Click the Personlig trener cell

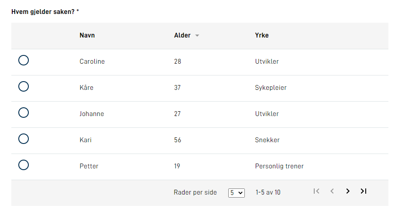pyautogui.click(x=279, y=166)
